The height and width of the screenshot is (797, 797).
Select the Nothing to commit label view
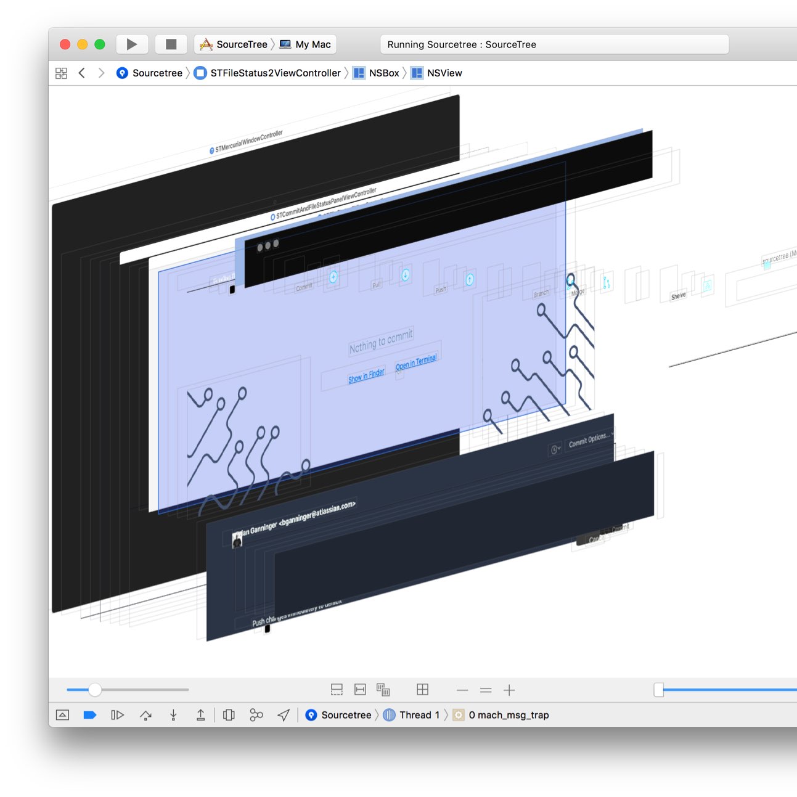click(x=381, y=341)
